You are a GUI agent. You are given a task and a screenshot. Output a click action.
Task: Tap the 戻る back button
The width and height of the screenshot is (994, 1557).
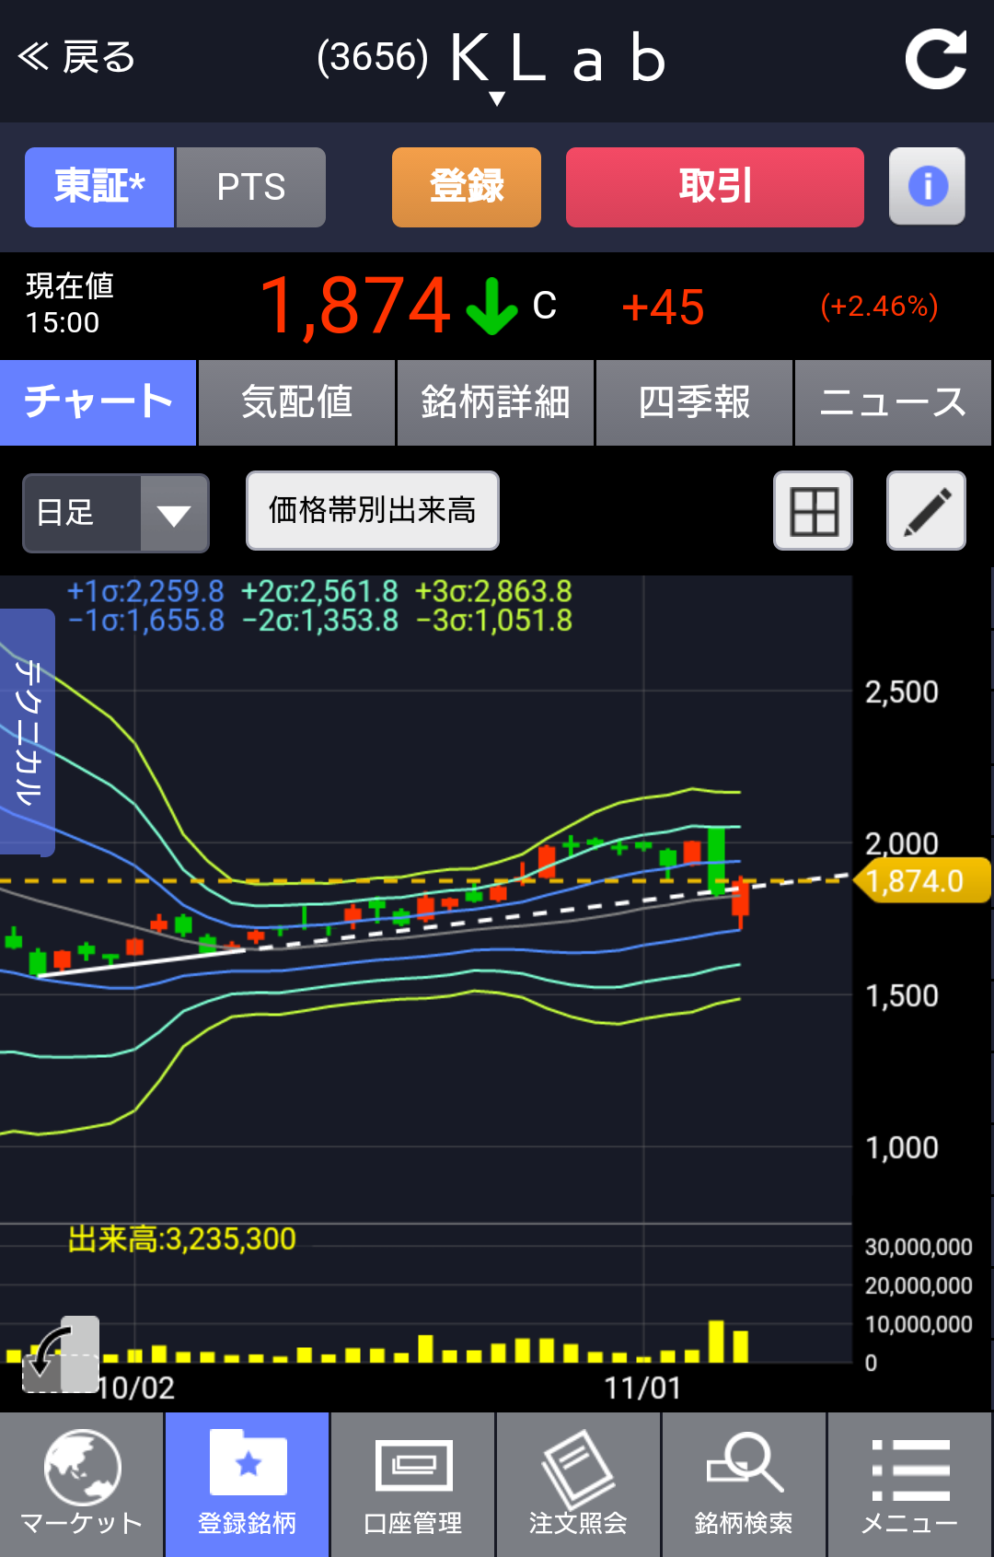pos(77,57)
